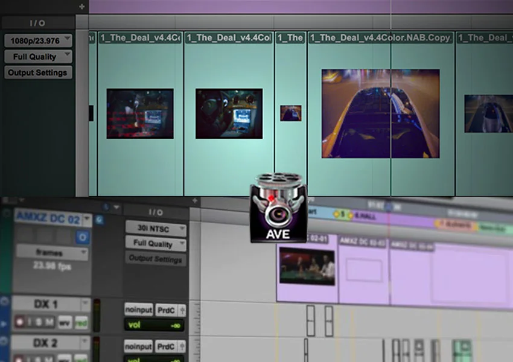Click the purple ruler above upper video track

(x=301, y=7)
